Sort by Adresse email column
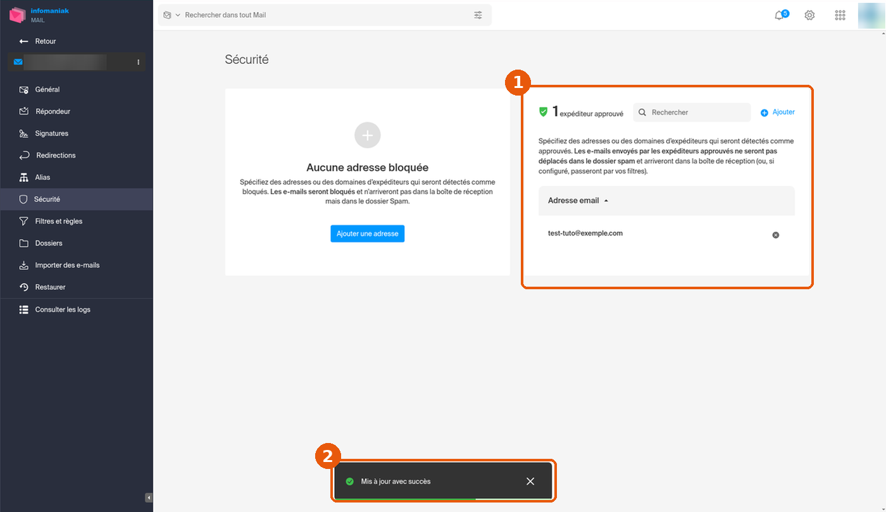Screen dimensions: 886x512 [x=578, y=201]
